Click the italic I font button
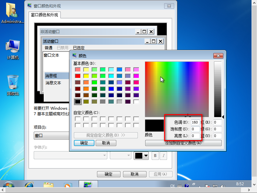This screenshot has width=257, height=193. pos(164,156)
